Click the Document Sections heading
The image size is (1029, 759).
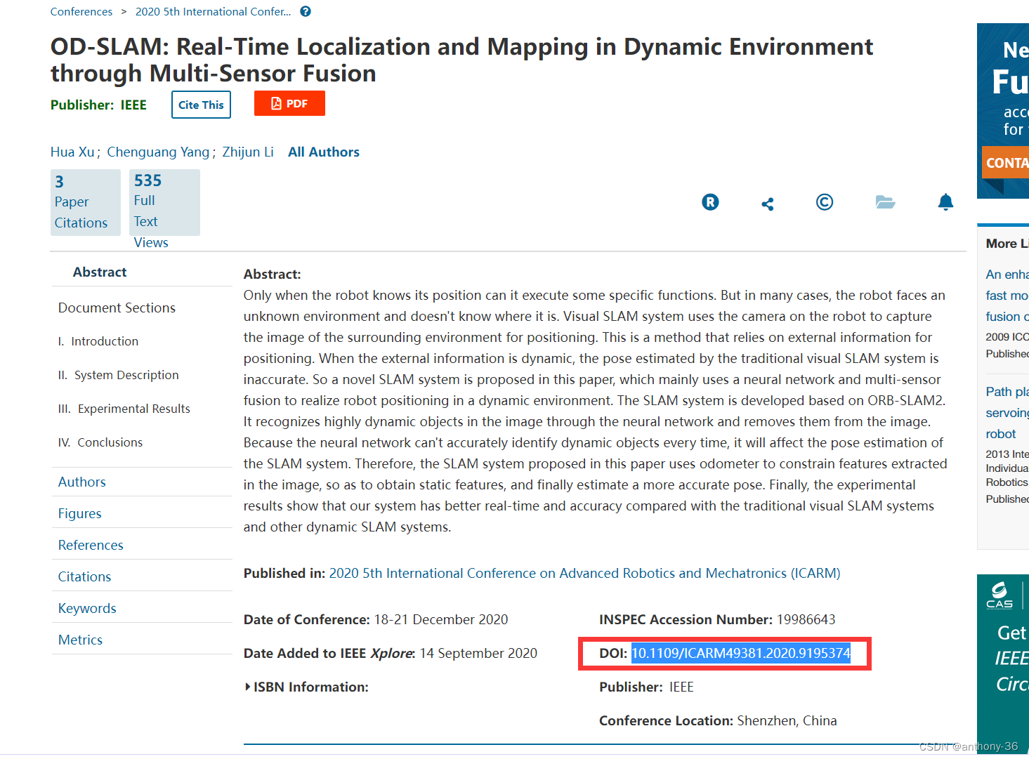point(117,308)
